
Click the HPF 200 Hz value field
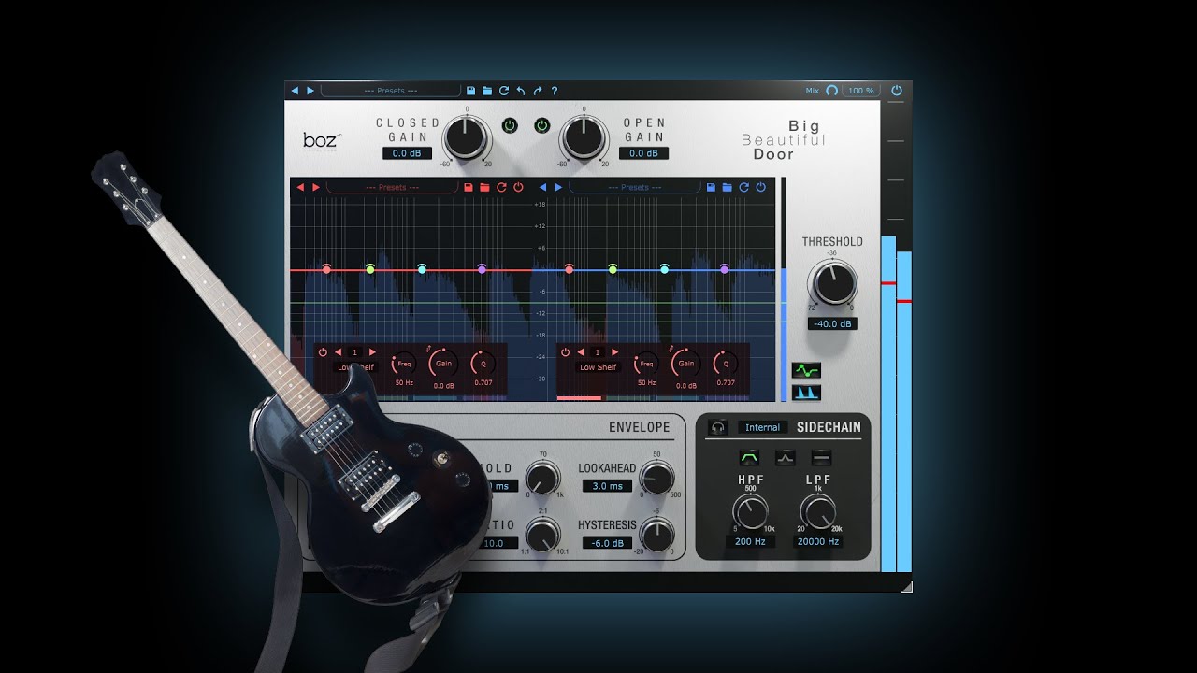[x=750, y=541]
